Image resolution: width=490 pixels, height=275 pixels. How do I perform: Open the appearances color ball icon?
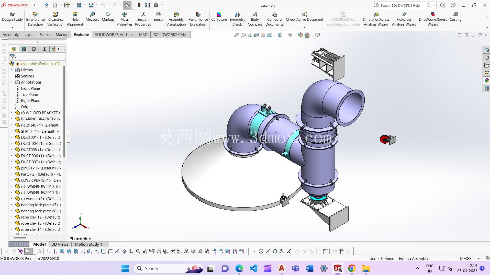click(487, 81)
